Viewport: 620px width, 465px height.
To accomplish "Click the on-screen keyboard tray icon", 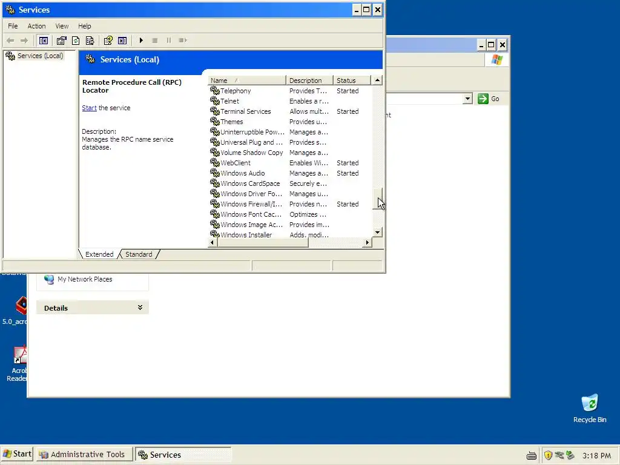I will (x=532, y=455).
